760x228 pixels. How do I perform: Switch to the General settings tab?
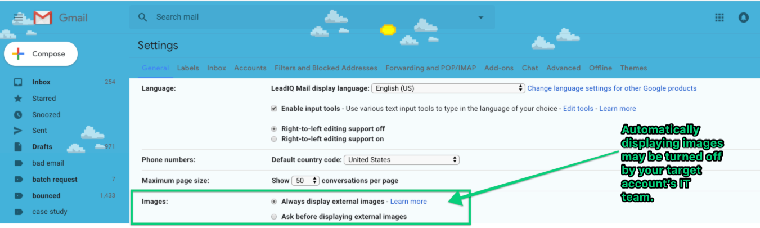pos(155,68)
